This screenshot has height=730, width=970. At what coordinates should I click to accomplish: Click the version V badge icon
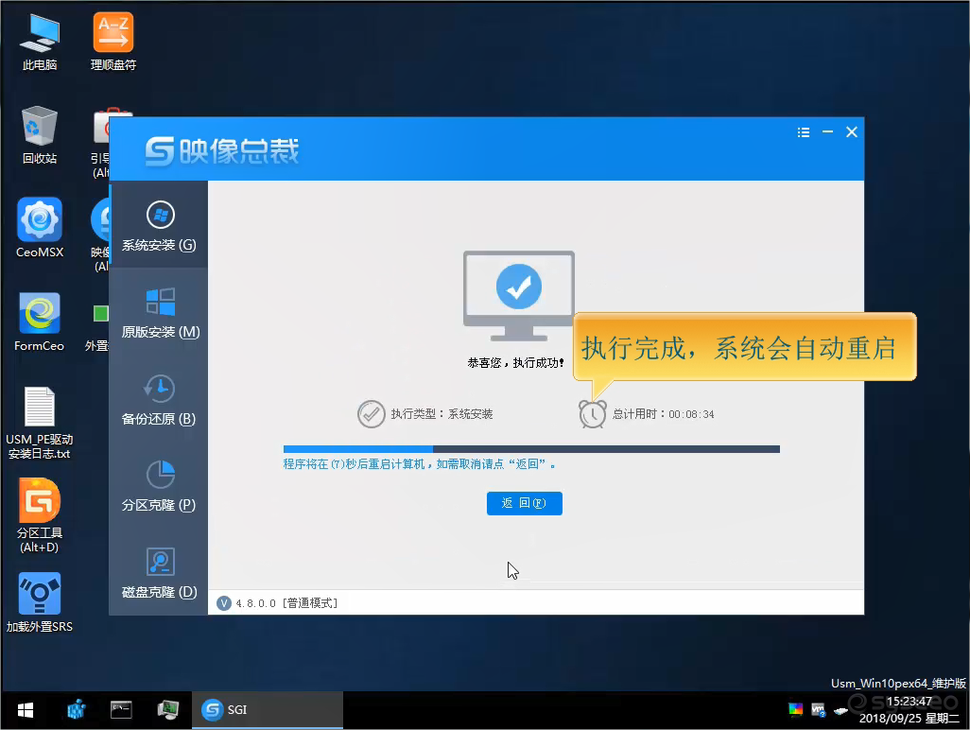click(x=224, y=603)
